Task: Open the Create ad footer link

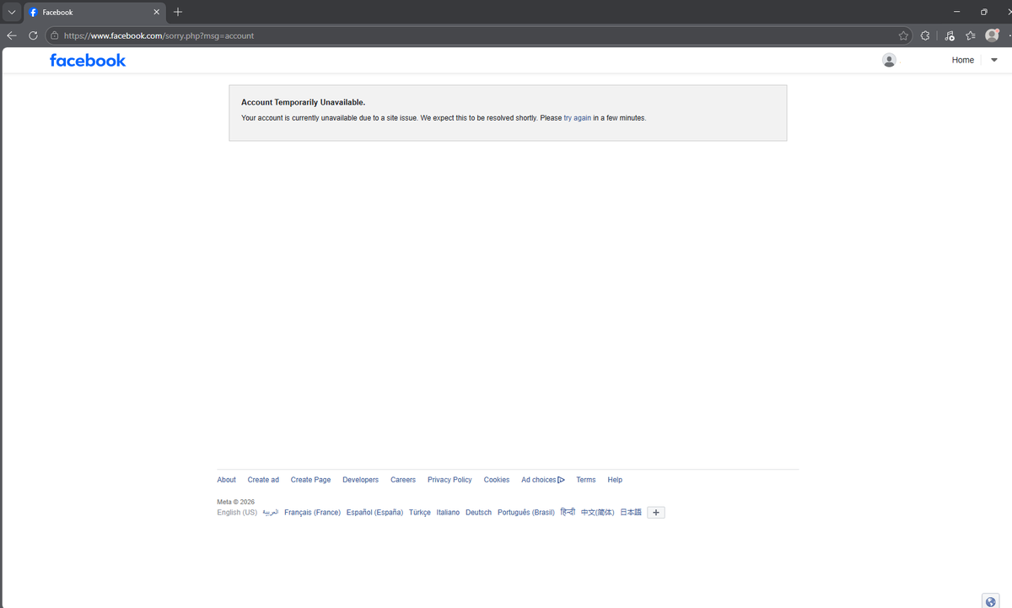Action: coord(263,480)
